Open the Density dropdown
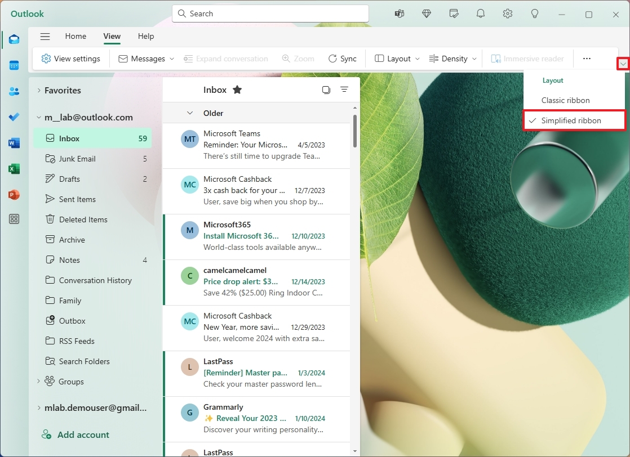 point(453,59)
